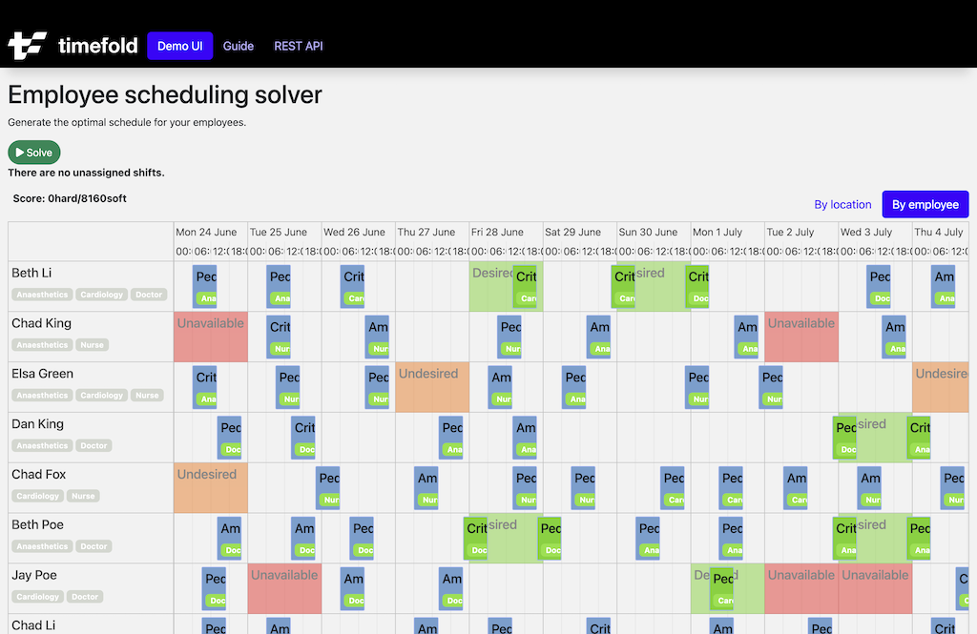Select Beth Li's Pediatrics shift on Monday 24 June

(203, 285)
